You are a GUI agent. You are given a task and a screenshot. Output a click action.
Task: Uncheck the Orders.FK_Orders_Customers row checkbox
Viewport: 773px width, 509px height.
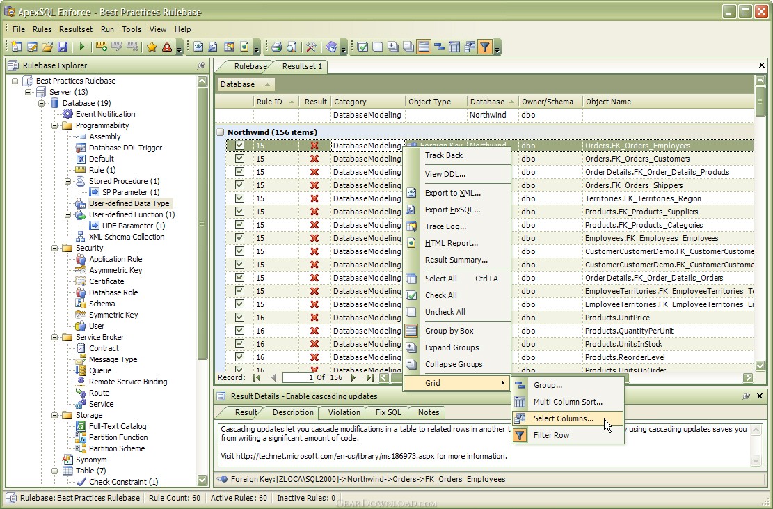[239, 159]
